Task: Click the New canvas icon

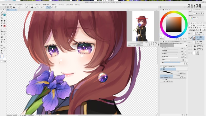Action: pyautogui.click(x=11, y=7)
